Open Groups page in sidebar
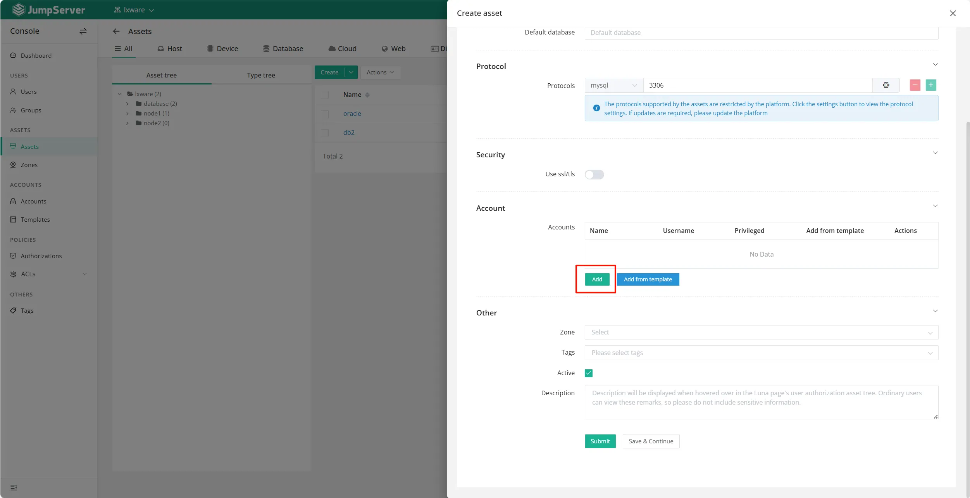 48,110
